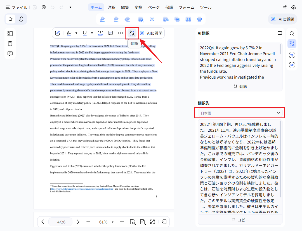
Task: Click the compress PDF icon
Action: click(x=199, y=19)
